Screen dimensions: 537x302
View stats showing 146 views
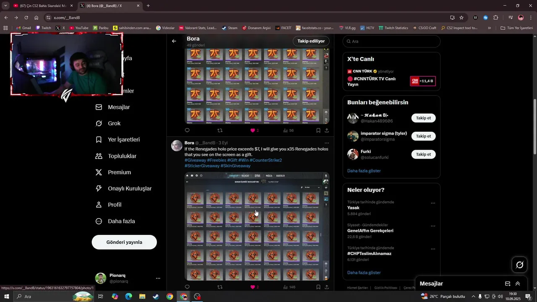289,287
